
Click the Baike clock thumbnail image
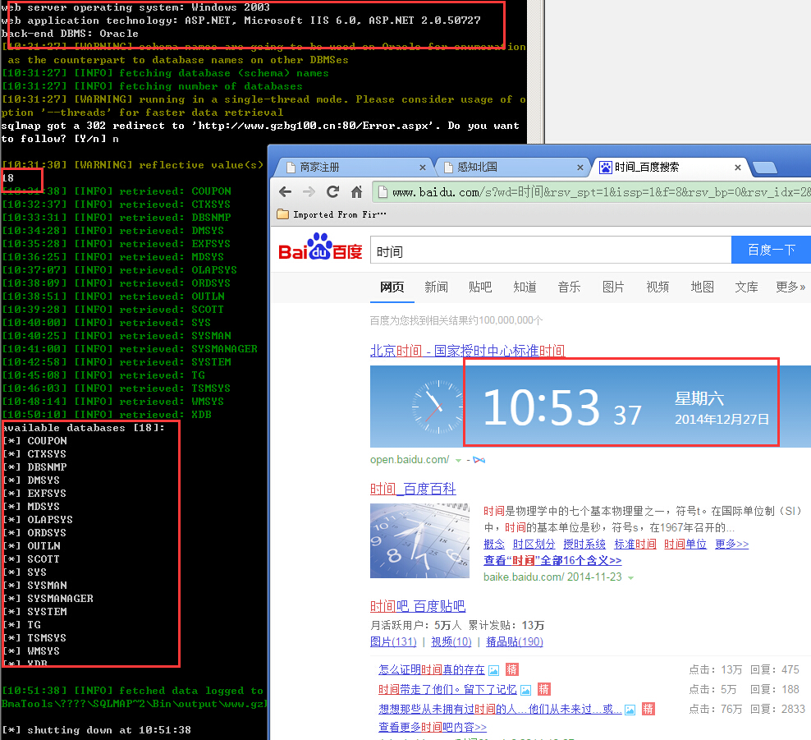coord(419,540)
